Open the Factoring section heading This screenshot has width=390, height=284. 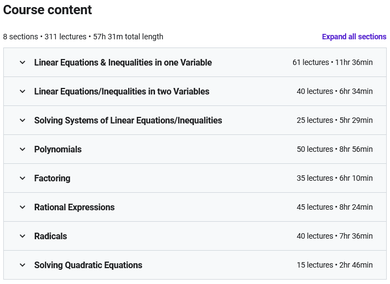[52, 178]
